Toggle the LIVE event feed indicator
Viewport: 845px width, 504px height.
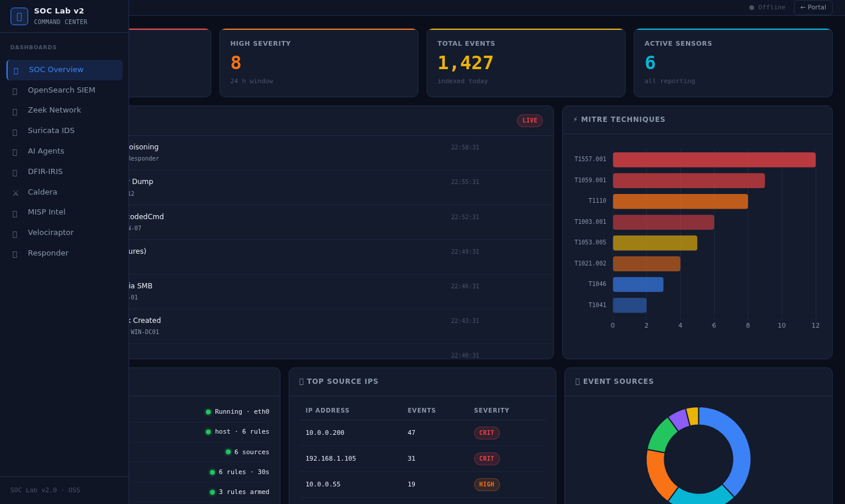pos(529,120)
